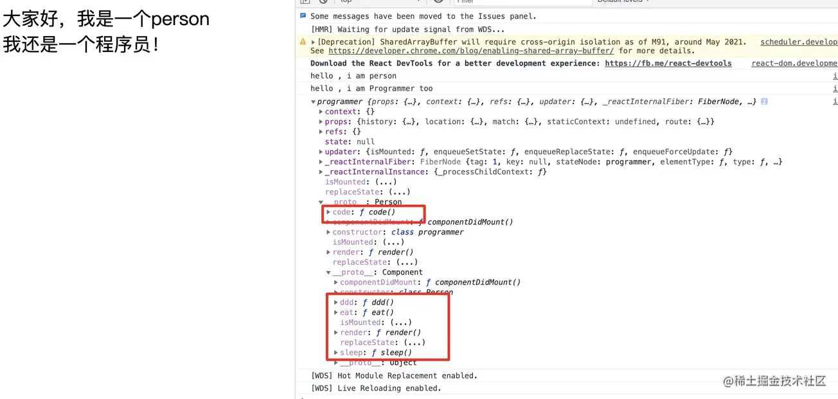Expand the eat: f eat() method
The image size is (838, 399).
(335, 312)
